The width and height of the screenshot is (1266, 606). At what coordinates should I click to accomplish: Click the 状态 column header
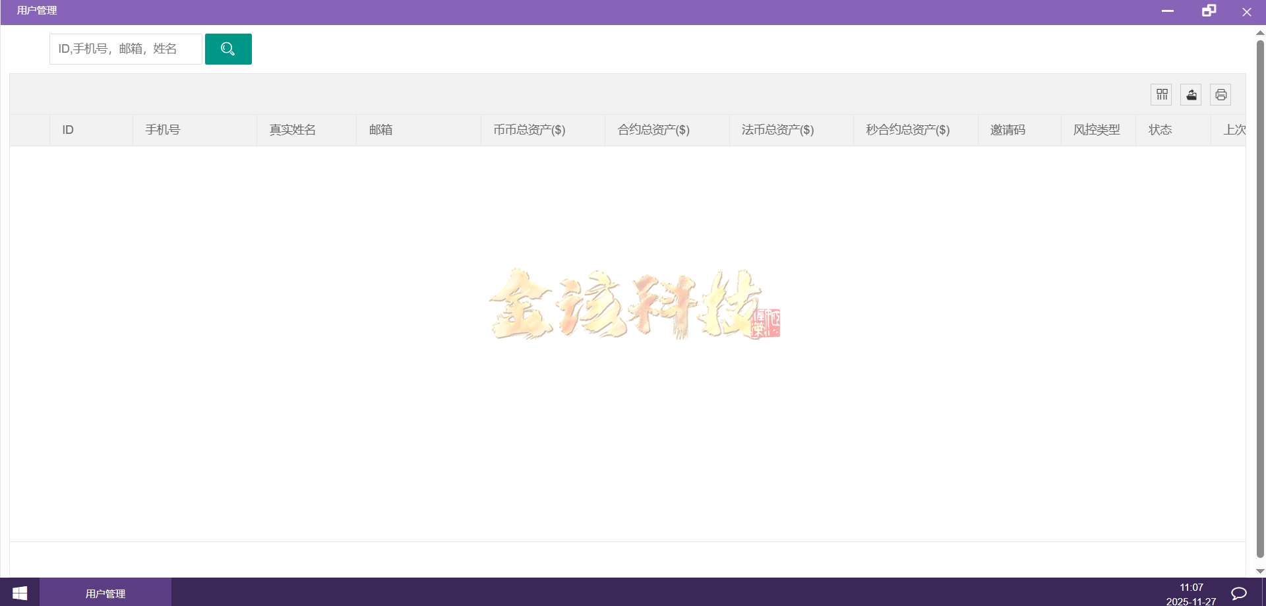tap(1161, 130)
